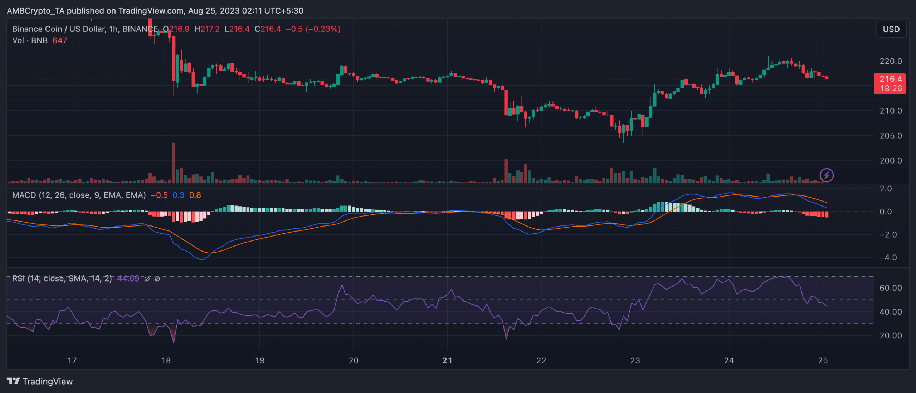Screen dimensions: 916x393
Task: Select the Binance Coin / US Dollar symbol title
Action: (85, 29)
